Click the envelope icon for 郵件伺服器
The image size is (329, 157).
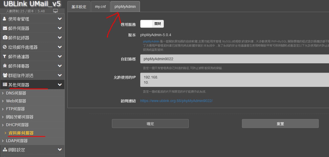click(x=5, y=28)
